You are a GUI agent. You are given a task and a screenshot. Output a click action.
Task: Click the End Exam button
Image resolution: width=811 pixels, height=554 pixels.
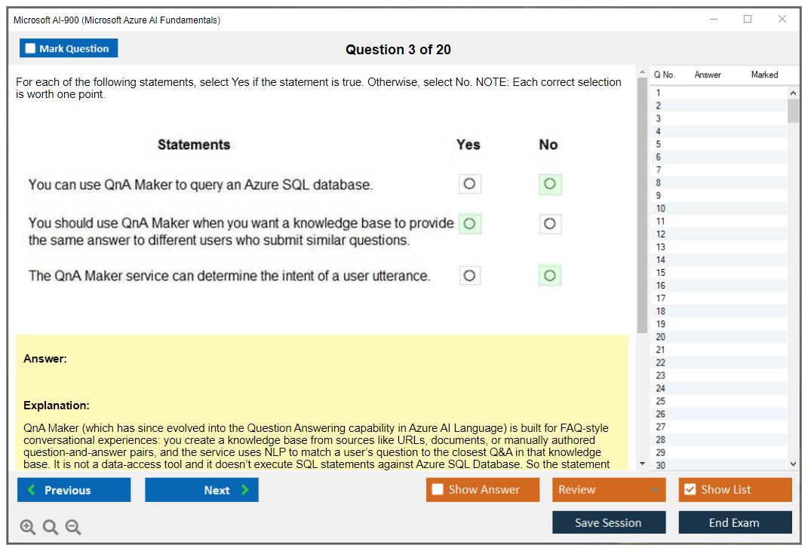click(735, 522)
